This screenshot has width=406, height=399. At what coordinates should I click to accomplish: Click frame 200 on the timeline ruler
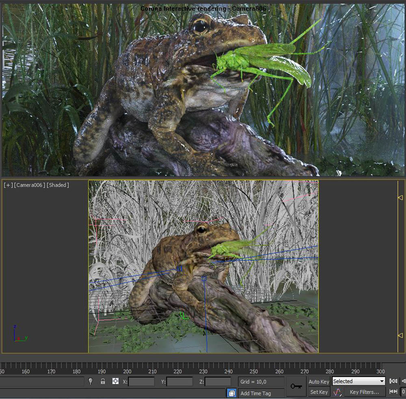pyautogui.click(x=127, y=371)
